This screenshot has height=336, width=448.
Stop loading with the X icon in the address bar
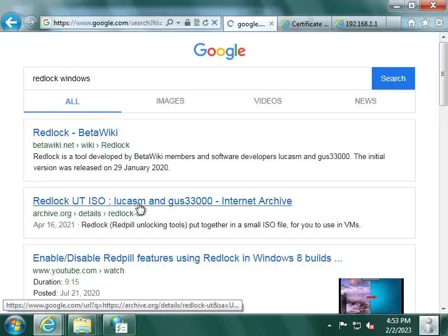click(x=214, y=22)
